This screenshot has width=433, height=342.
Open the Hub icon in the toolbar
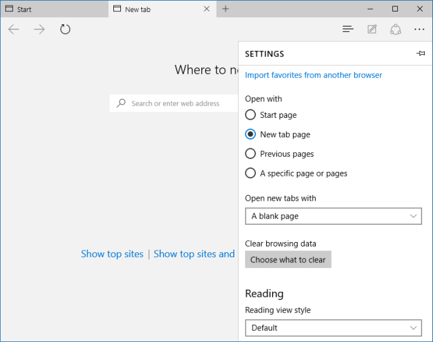coord(348,29)
